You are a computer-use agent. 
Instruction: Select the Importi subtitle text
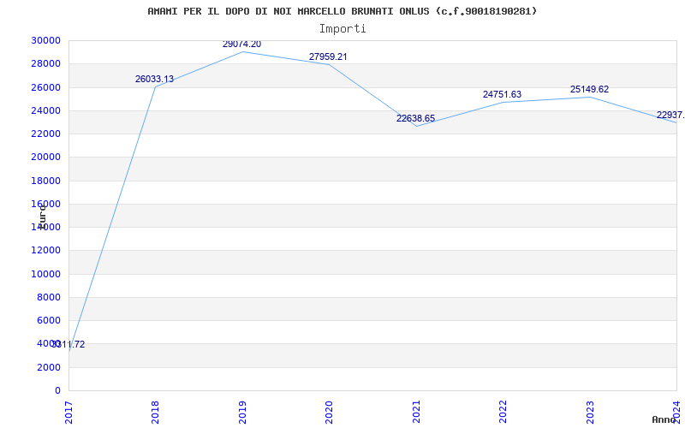click(342, 29)
